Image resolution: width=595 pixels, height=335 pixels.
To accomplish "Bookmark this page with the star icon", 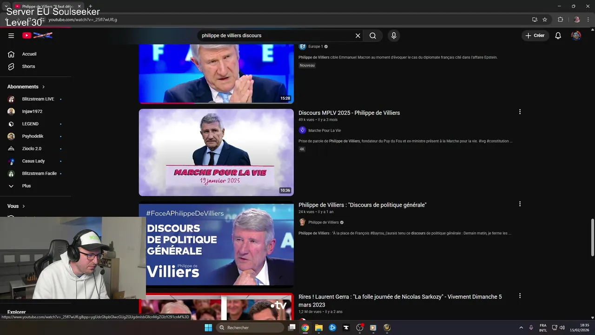I will tap(545, 20).
